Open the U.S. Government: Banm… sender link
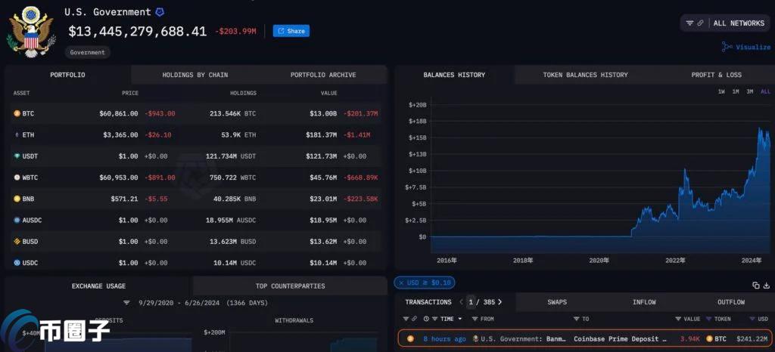Image resolution: width=775 pixels, height=352 pixels. 518,338
